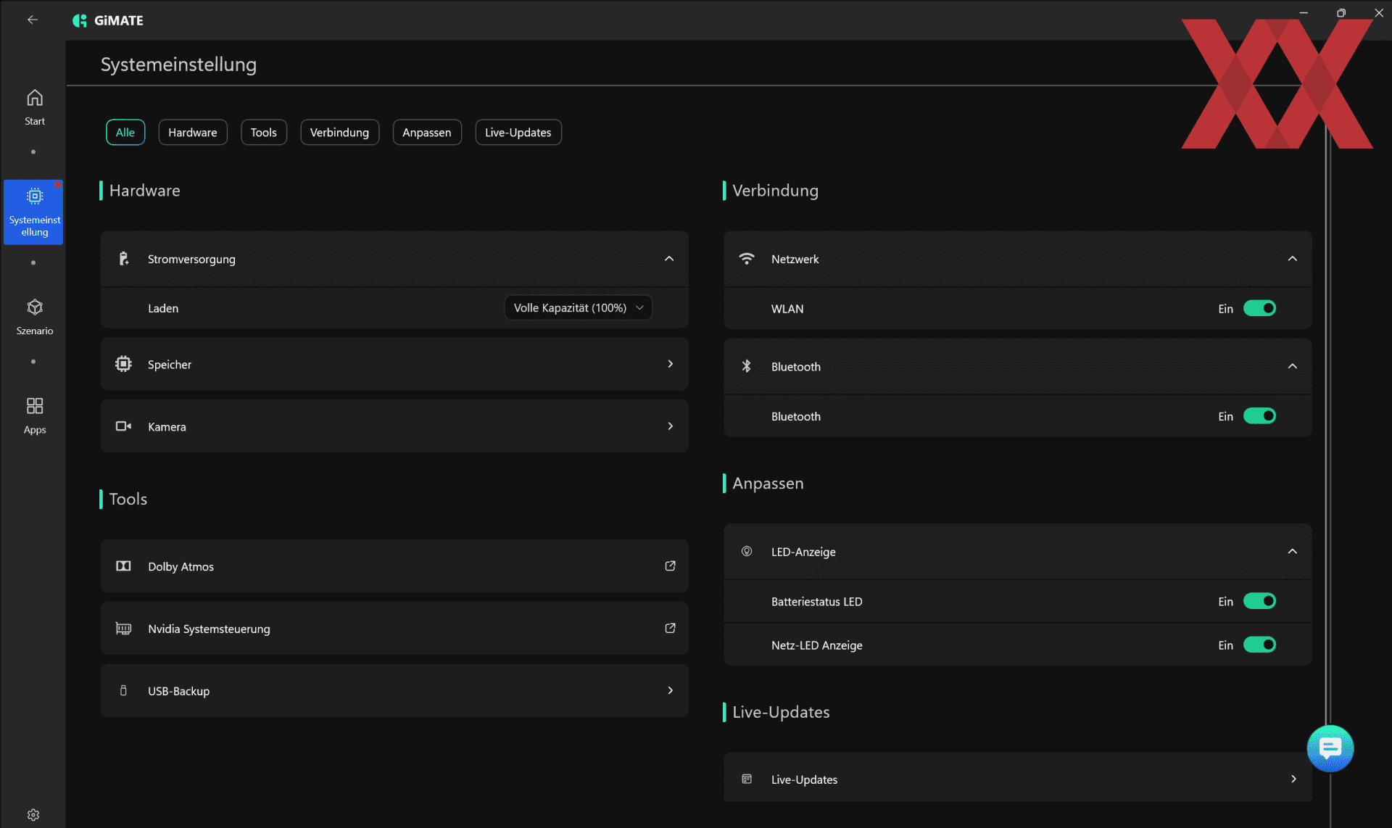Image resolution: width=1392 pixels, height=828 pixels.
Task: Minimize the GiMATE window
Action: [x=1304, y=13]
